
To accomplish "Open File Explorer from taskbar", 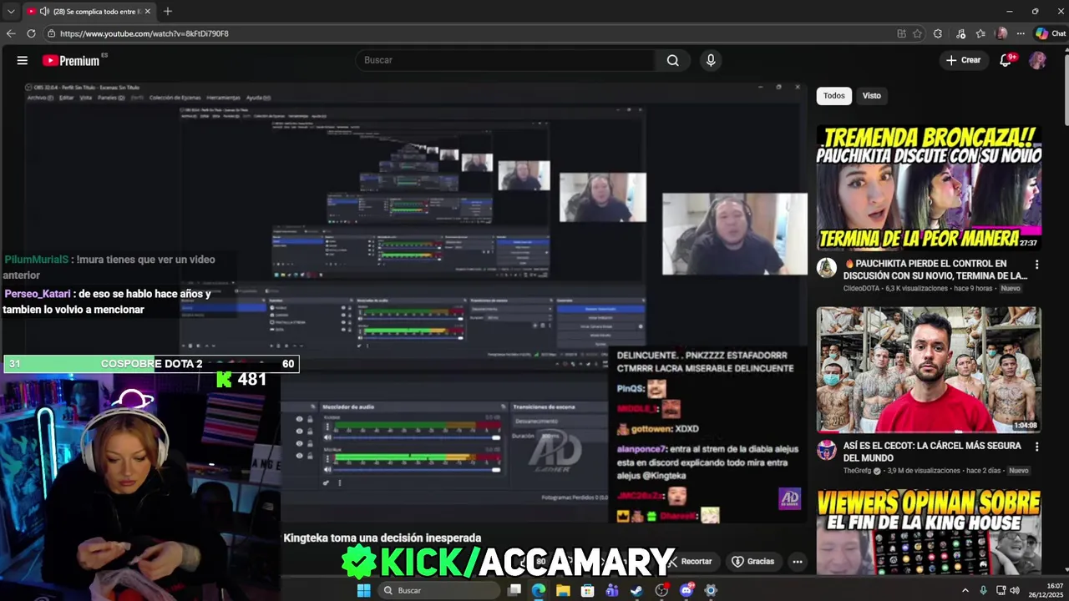I will click(x=563, y=590).
